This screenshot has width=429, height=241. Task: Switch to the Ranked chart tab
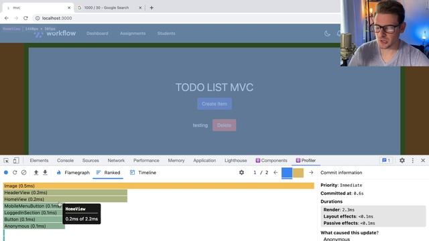108,173
